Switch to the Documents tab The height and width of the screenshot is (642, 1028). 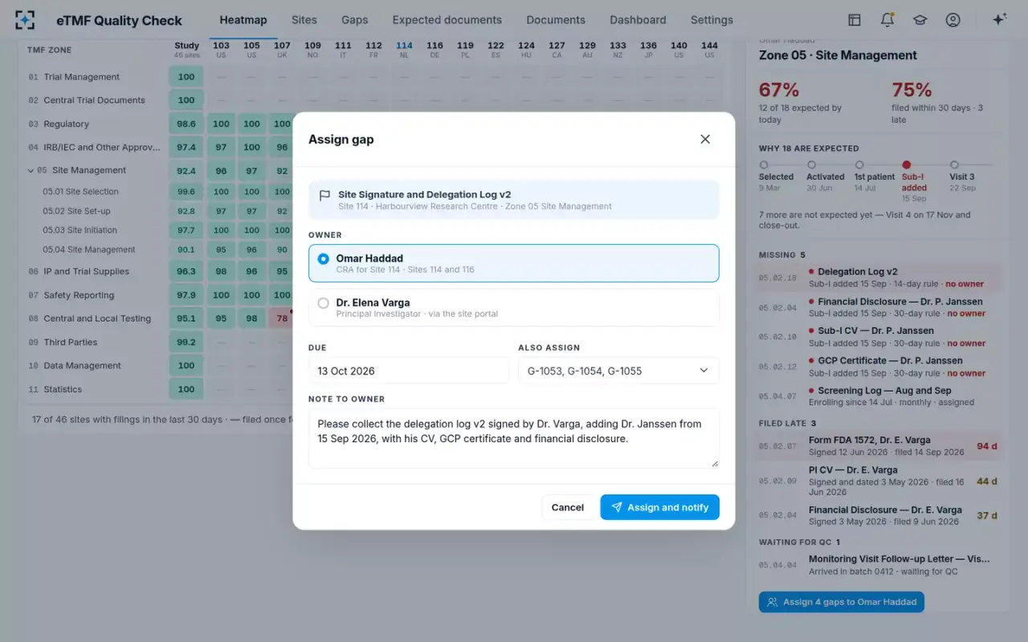556,20
